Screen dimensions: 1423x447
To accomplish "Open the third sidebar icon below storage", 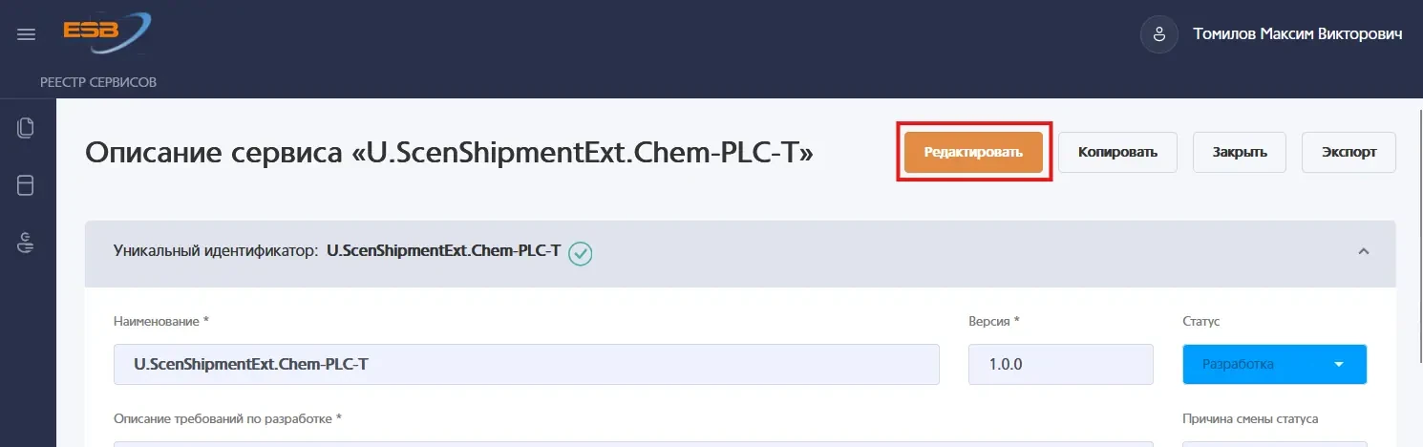I will point(27,243).
